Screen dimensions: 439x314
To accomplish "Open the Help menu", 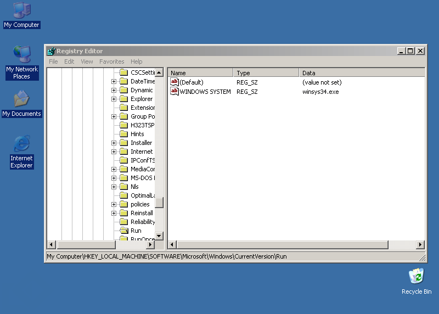I will point(136,61).
